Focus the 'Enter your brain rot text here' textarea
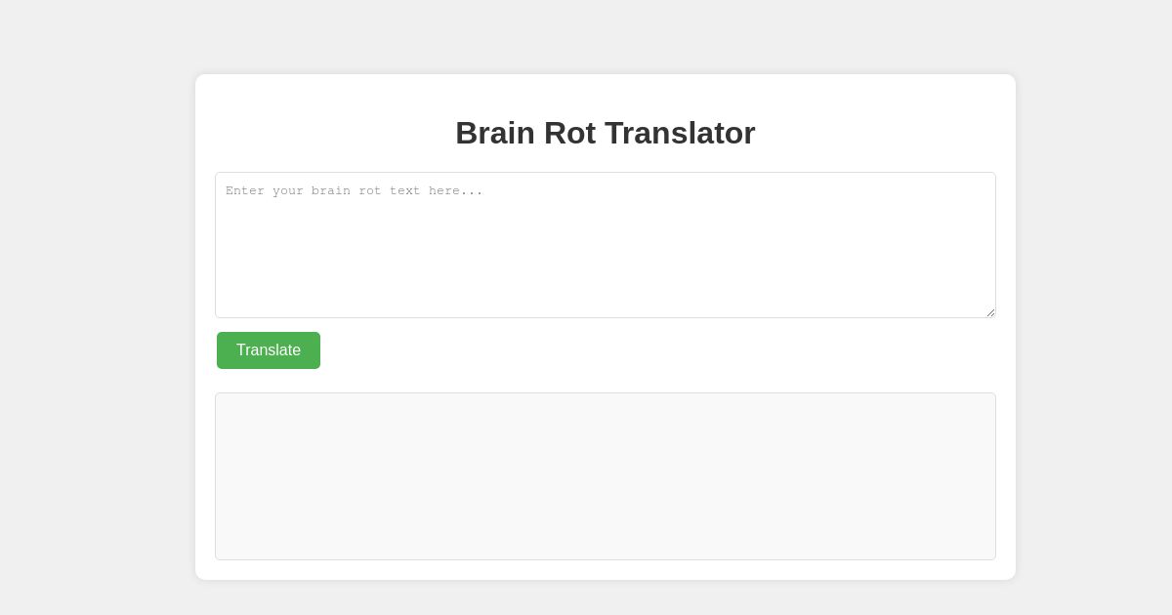1172x615 pixels. (606, 244)
